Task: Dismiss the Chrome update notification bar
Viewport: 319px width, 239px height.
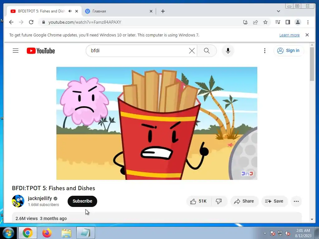Action: [307, 35]
